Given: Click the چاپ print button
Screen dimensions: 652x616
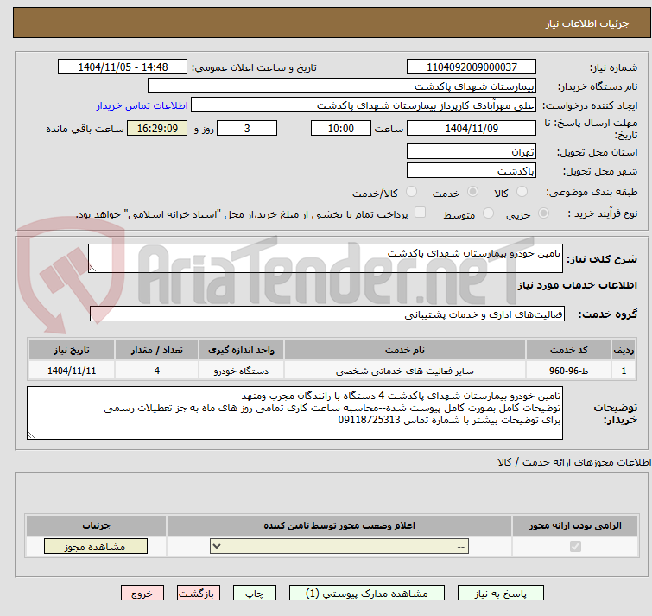Looking at the screenshot, I should point(255,594).
